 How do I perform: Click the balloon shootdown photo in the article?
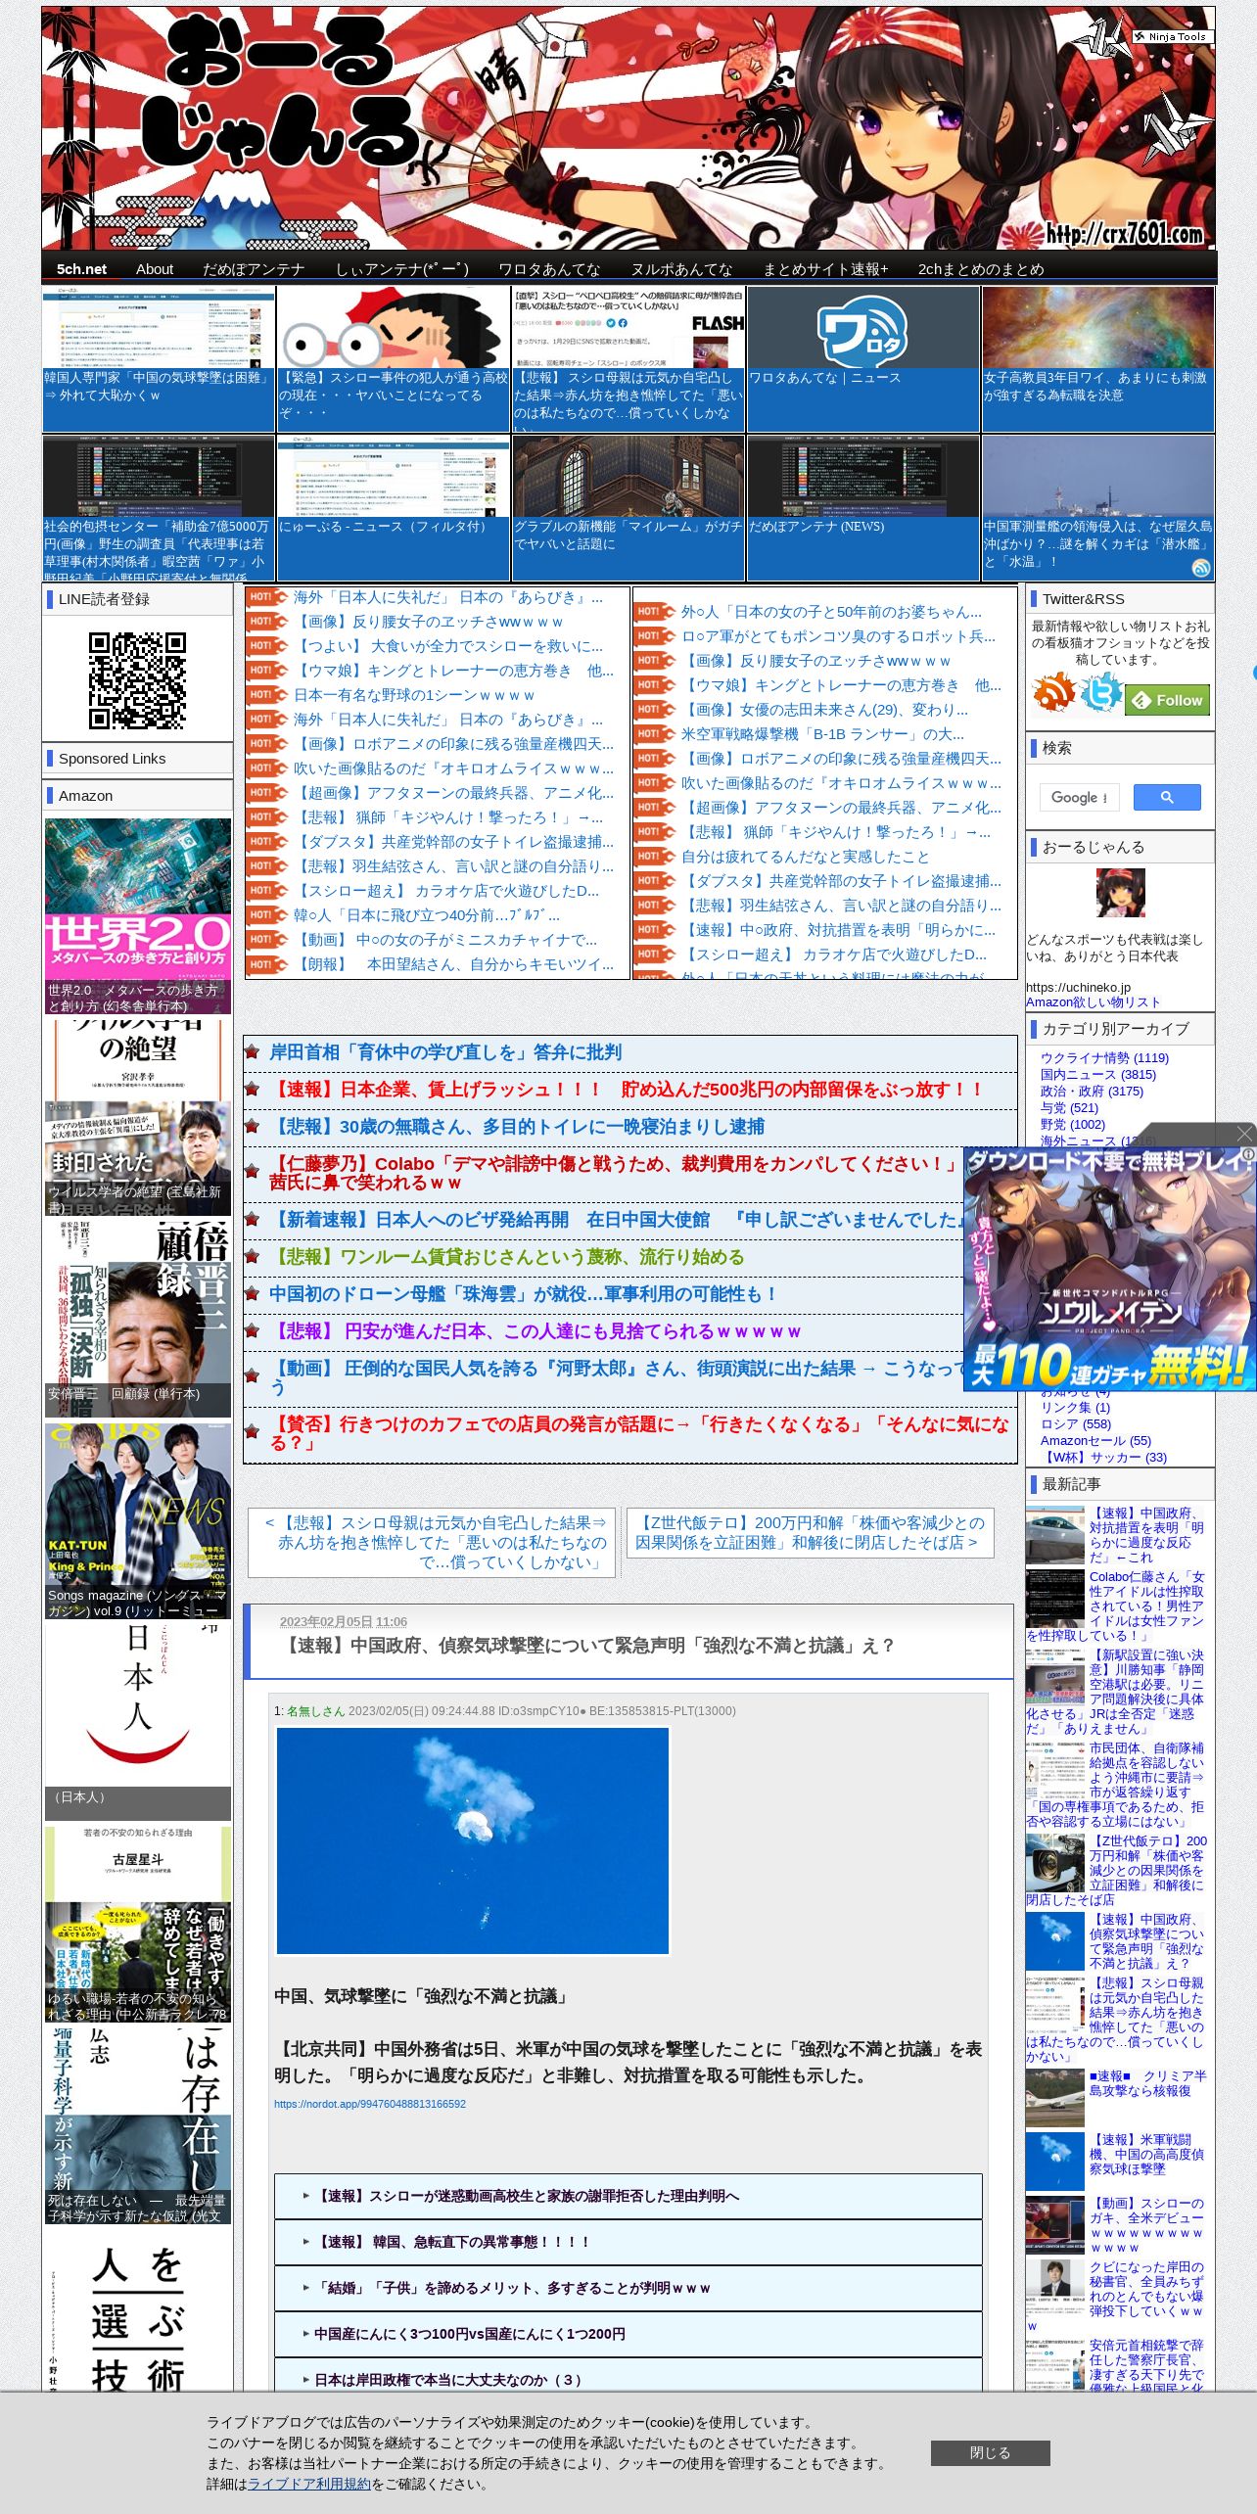472,1840
